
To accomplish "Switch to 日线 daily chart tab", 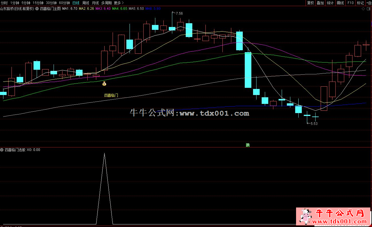I will [76, 3].
